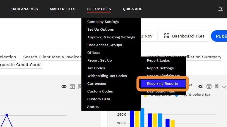This screenshot has height=127, width=227.
Task: Open the search window icon on right chart
Action: click(209, 87)
